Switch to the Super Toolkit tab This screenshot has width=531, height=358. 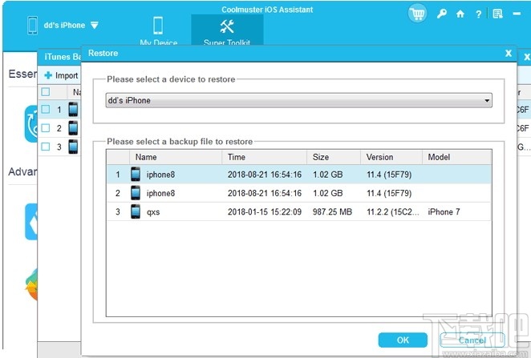click(x=227, y=30)
